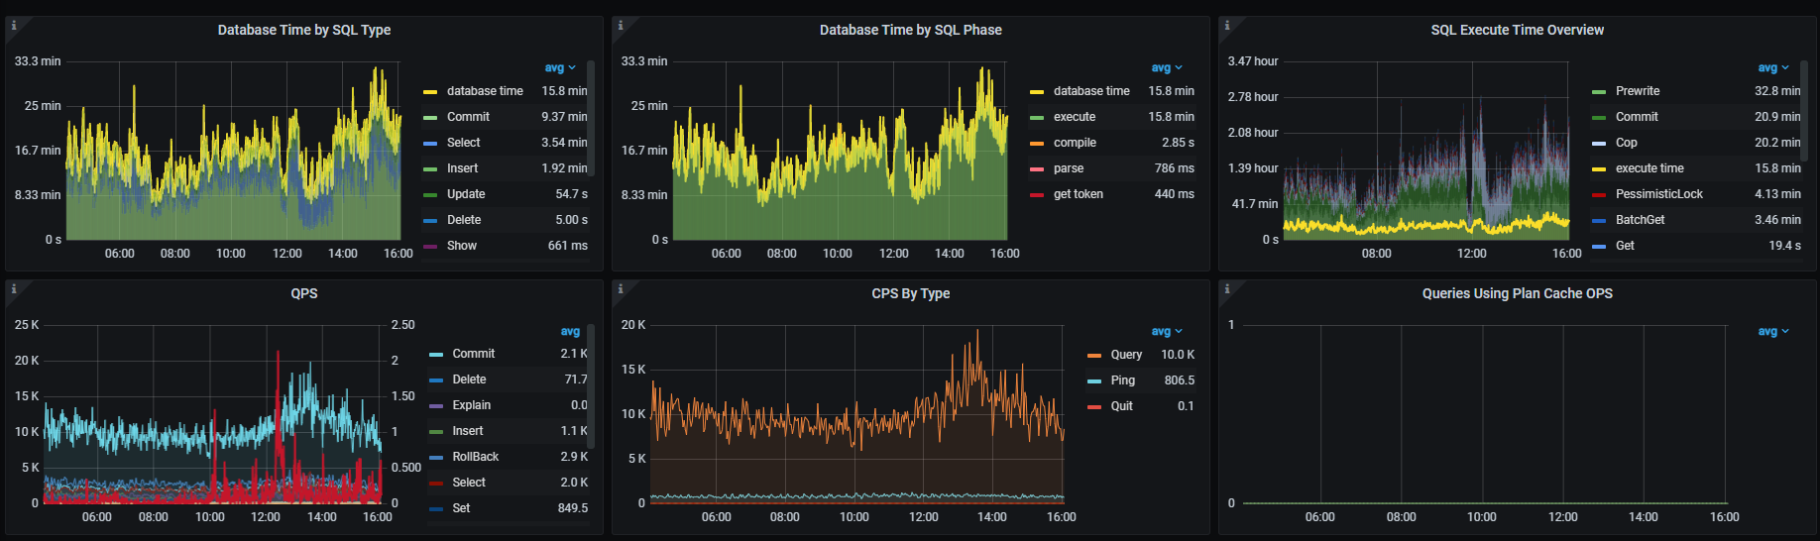
Task: Select the RollBack entry in QPS legend
Action: (476, 457)
